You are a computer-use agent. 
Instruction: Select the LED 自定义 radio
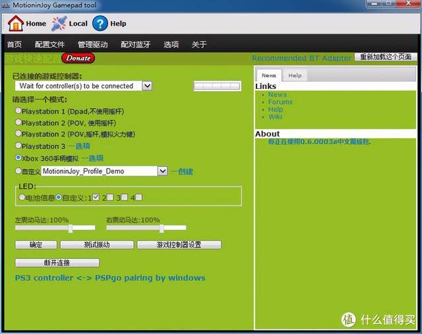click(x=59, y=197)
